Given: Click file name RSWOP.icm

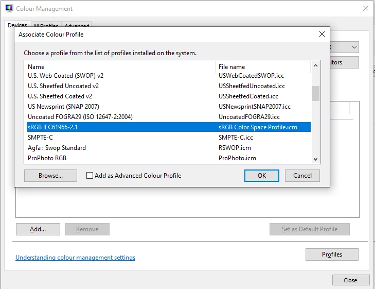Looking at the screenshot, I should click(x=235, y=148).
